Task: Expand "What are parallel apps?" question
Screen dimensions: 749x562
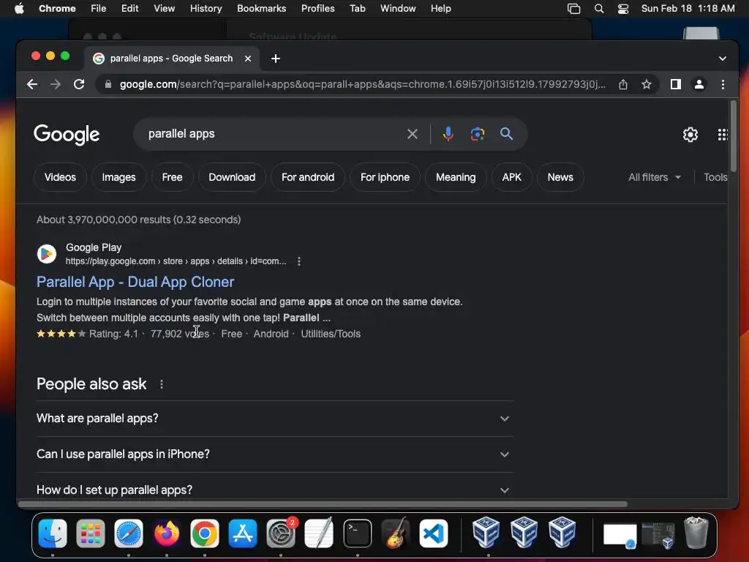Action: coord(275,419)
